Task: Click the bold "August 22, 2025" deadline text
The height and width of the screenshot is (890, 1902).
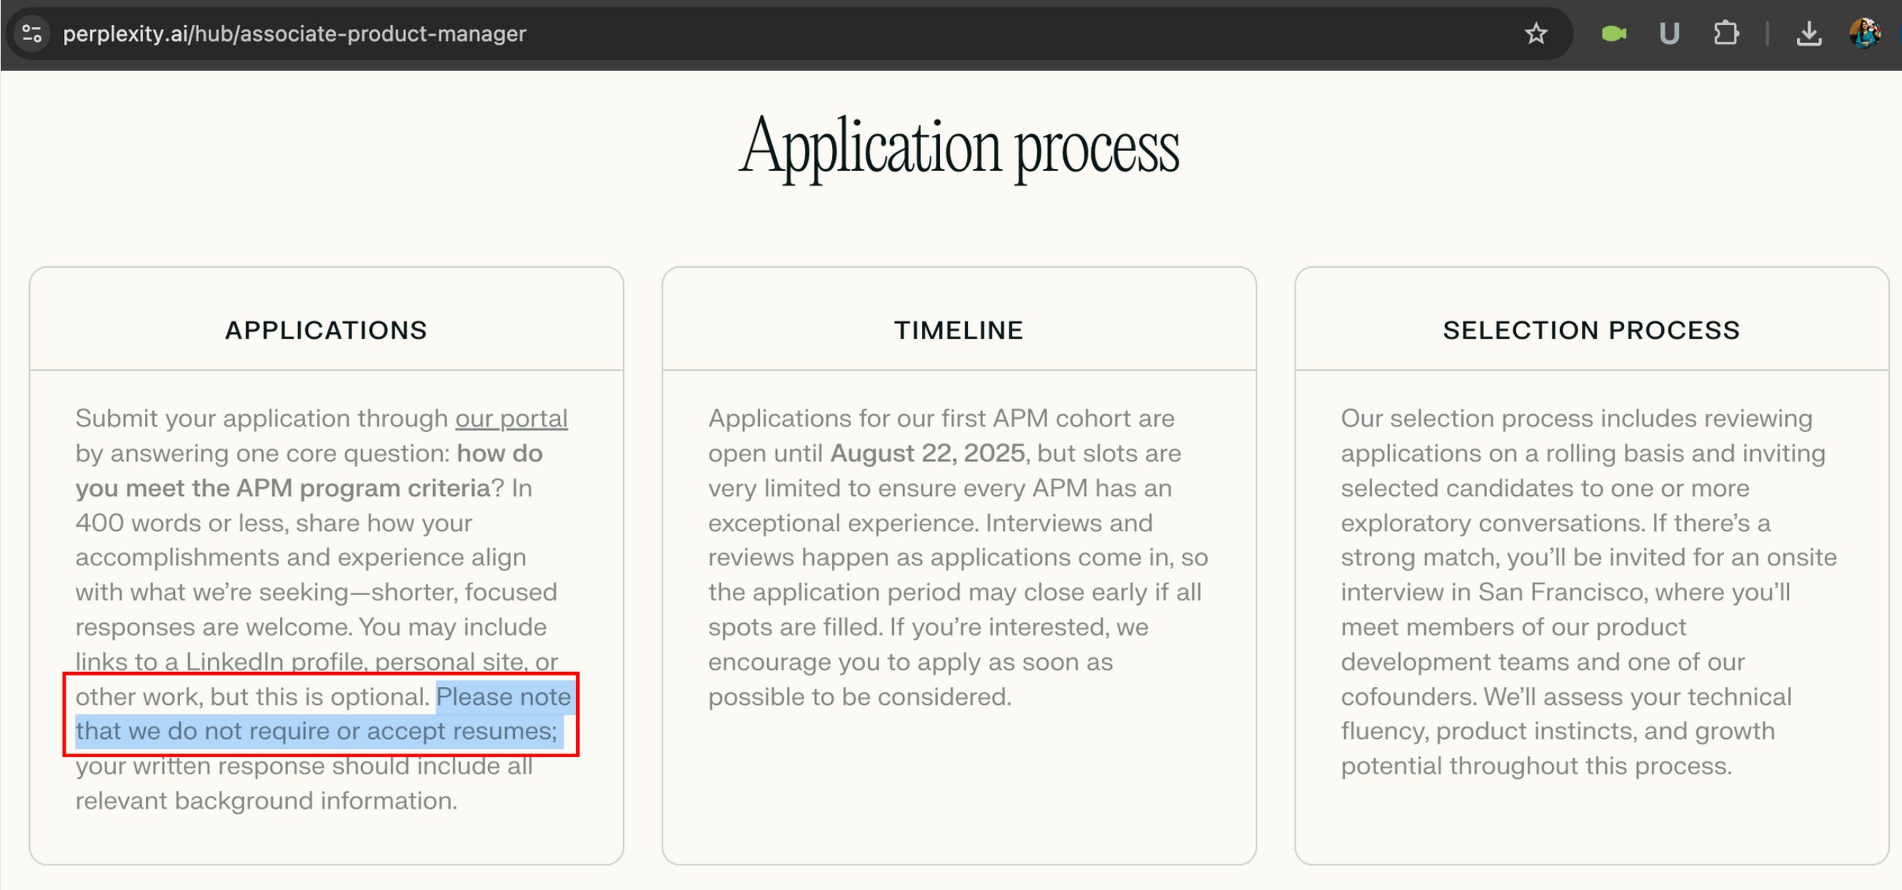Action: click(927, 453)
